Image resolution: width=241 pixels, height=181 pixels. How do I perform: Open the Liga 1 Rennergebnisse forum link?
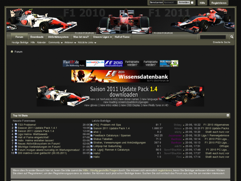click(215, 136)
